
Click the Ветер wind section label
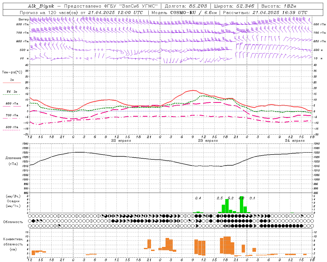pos(24,19)
